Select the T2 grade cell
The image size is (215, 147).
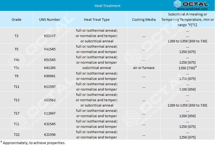pyautogui.click(x=16, y=36)
